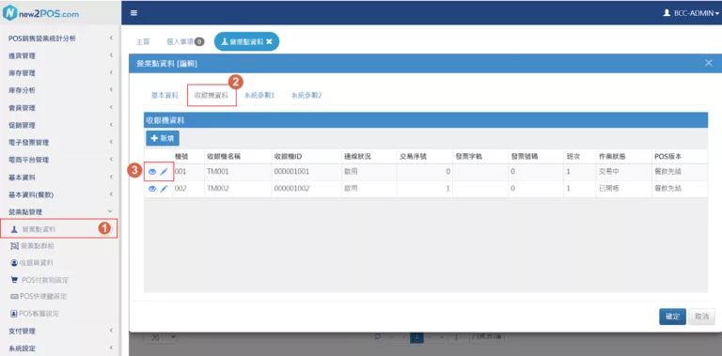The width and height of the screenshot is (722, 356).
Task: Open BCC-ADMIN user dropdown
Action: pyautogui.click(x=691, y=13)
